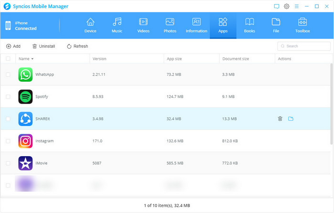Sort by Name column arrow
Screen dimensions: 334x213
pos(32,59)
